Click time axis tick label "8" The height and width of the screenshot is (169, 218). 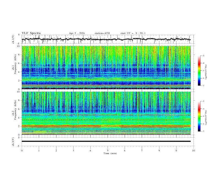pyautogui.click(x=159, y=150)
